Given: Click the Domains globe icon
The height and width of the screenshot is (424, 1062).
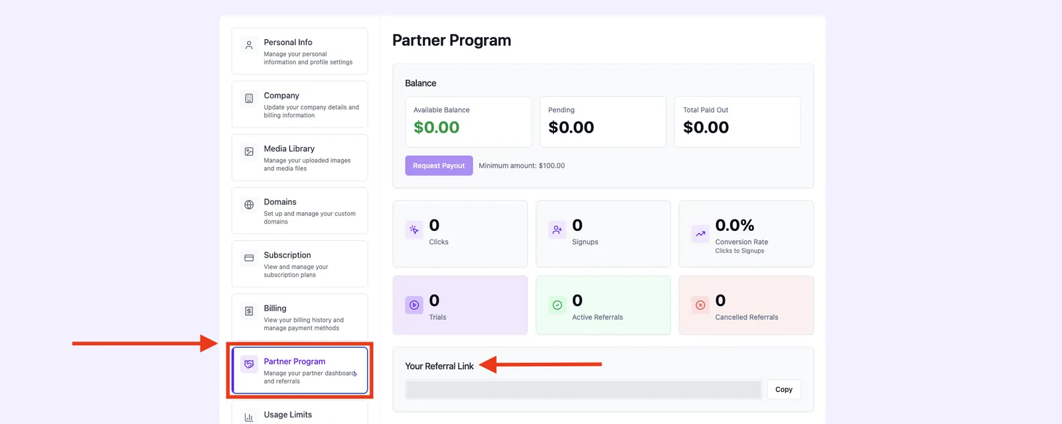Looking at the screenshot, I should pos(249,204).
